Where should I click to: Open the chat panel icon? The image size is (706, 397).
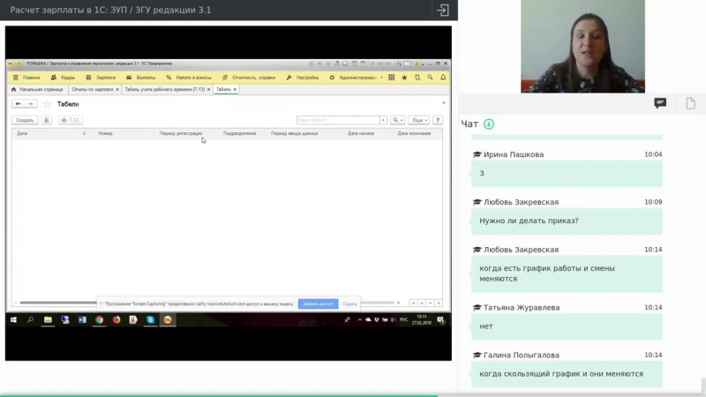tap(659, 103)
